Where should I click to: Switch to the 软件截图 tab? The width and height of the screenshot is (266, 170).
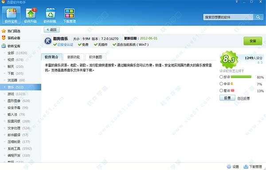click(x=96, y=57)
